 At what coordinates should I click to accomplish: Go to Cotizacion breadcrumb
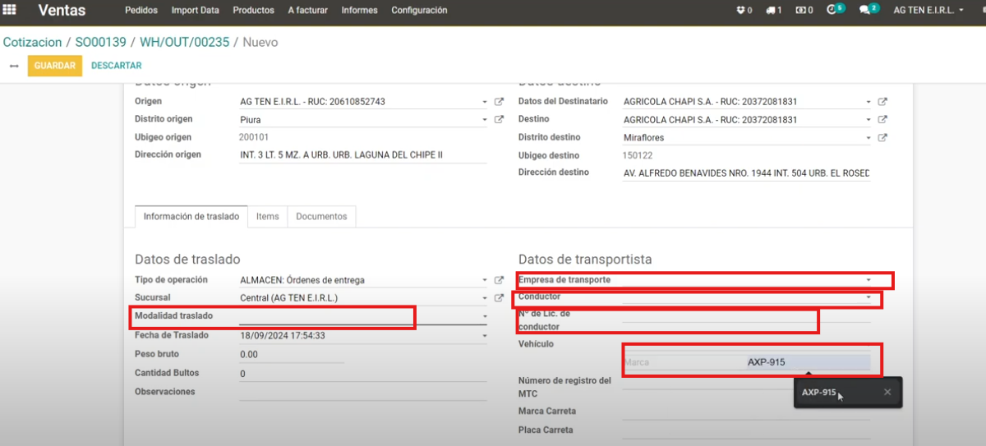point(33,42)
